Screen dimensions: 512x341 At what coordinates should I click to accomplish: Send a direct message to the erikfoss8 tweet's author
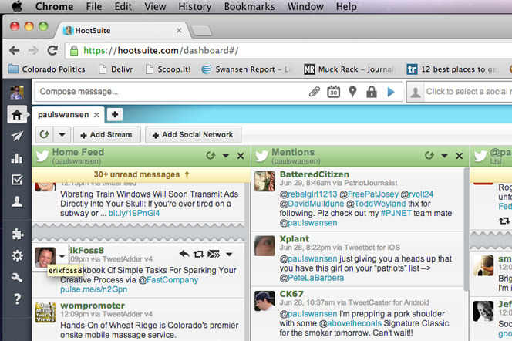pyautogui.click(x=214, y=254)
